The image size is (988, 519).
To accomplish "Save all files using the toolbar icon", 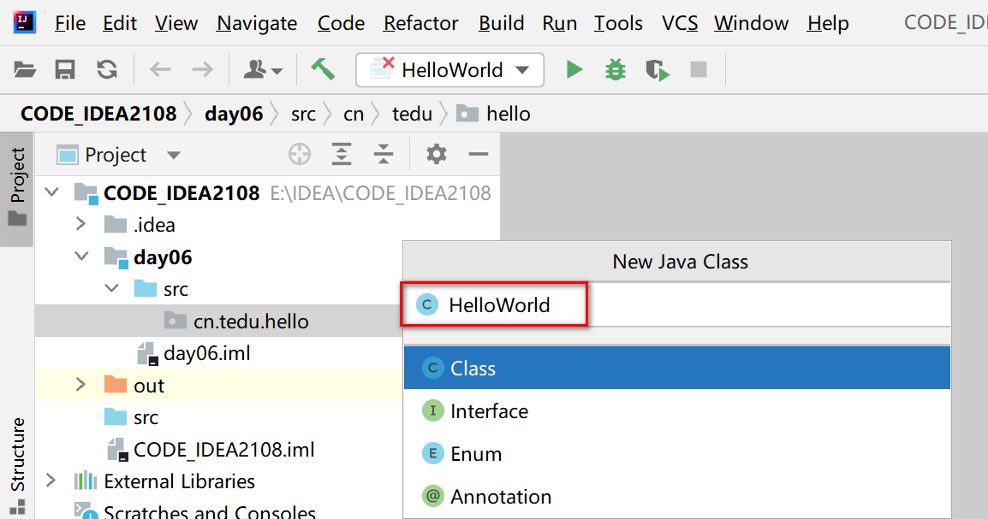I will 64,70.
